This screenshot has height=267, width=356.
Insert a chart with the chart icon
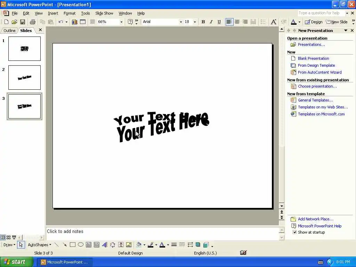coord(74,22)
